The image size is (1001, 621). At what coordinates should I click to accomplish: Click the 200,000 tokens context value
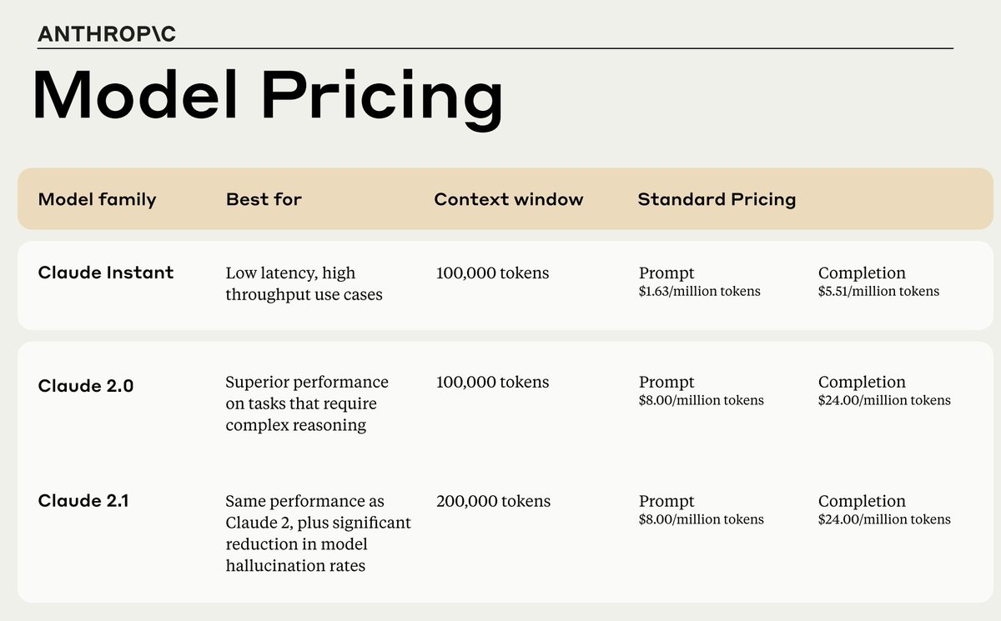493,501
